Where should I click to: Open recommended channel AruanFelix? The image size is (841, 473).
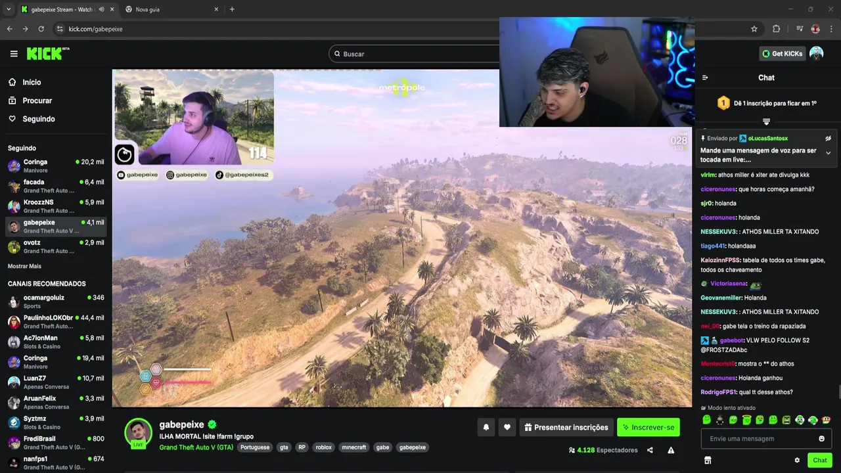[x=55, y=402]
